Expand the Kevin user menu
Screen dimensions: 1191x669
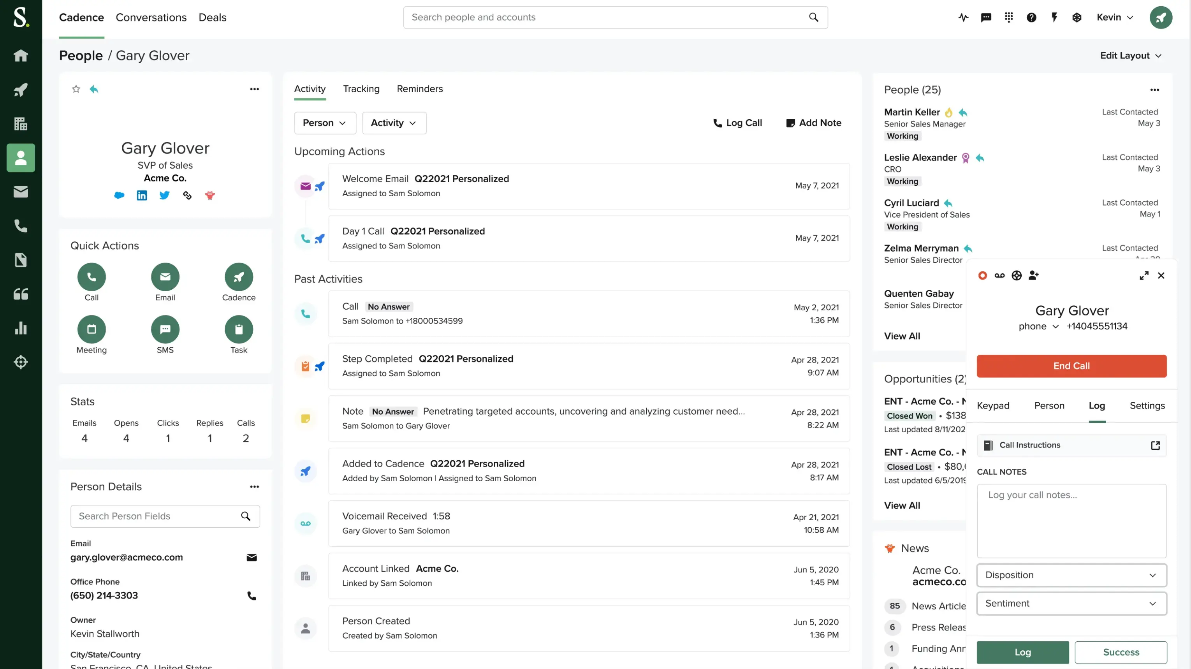pos(1115,18)
